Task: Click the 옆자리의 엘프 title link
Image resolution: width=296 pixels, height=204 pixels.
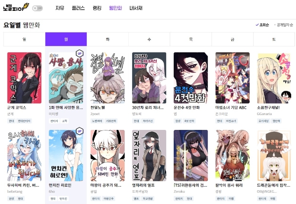Action: (143, 185)
